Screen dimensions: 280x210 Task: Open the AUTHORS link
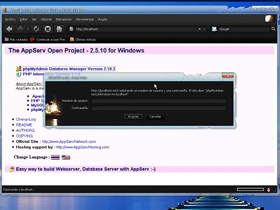click(x=25, y=130)
